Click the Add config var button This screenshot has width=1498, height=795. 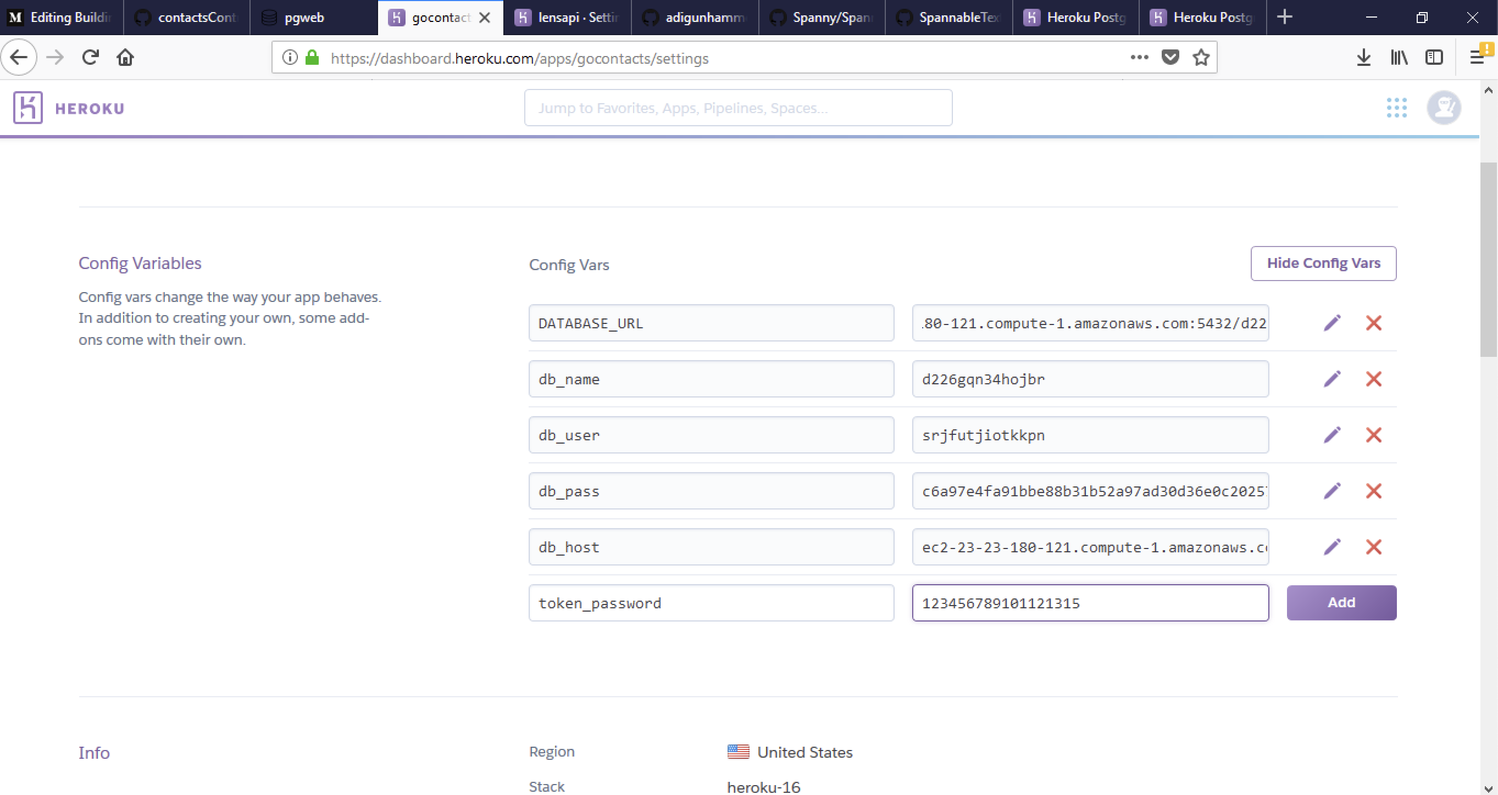point(1341,603)
